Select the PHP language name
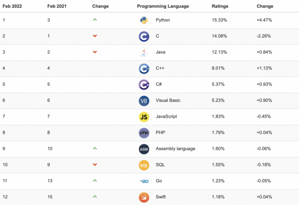 [160, 132]
